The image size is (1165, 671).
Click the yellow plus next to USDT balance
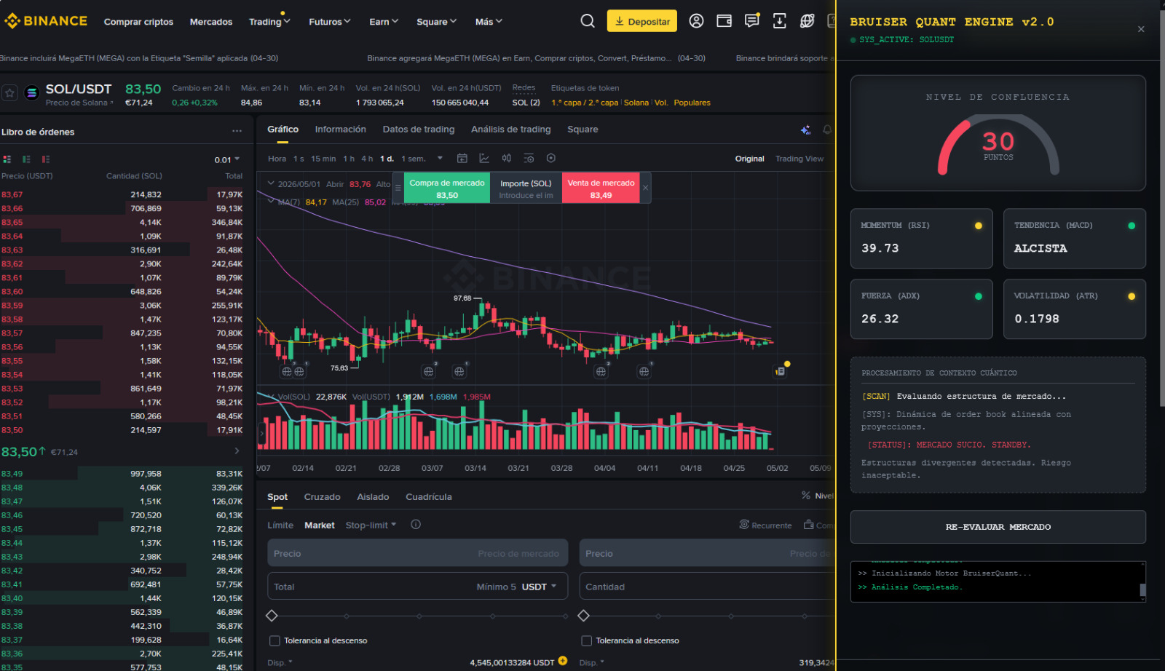[563, 662]
